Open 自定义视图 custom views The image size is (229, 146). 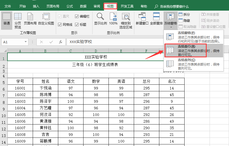(x=46, y=19)
